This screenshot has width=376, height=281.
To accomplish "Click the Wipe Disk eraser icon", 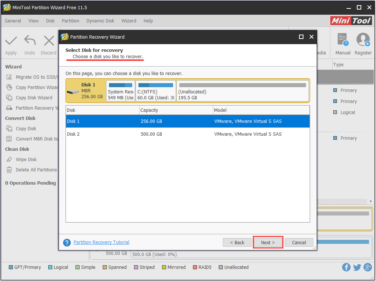I will 9,159.
